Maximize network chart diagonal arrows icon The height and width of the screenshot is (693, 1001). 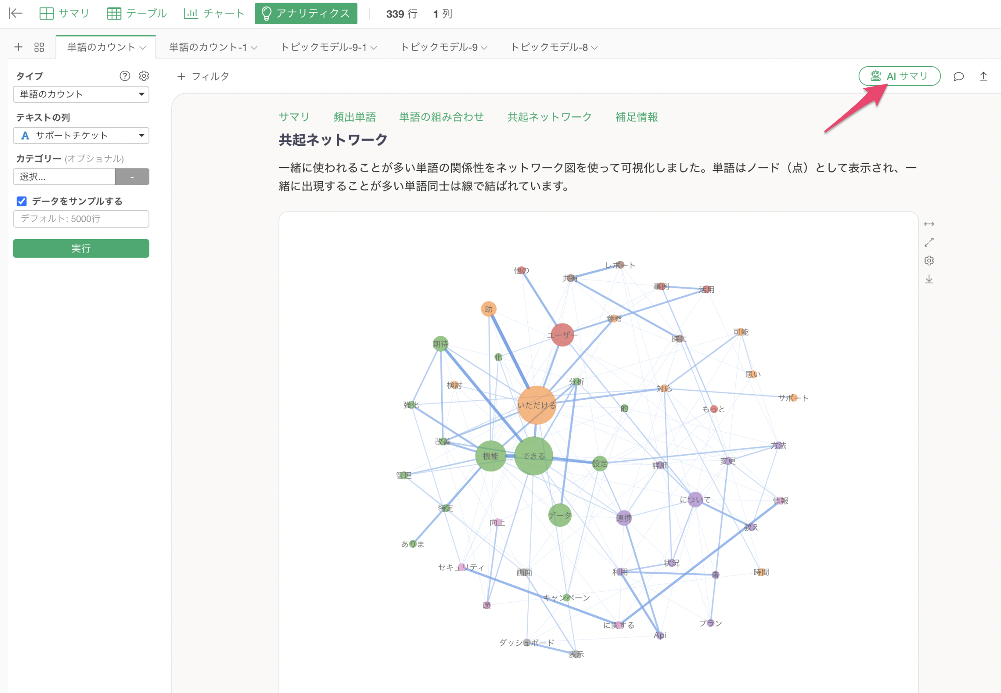click(929, 242)
